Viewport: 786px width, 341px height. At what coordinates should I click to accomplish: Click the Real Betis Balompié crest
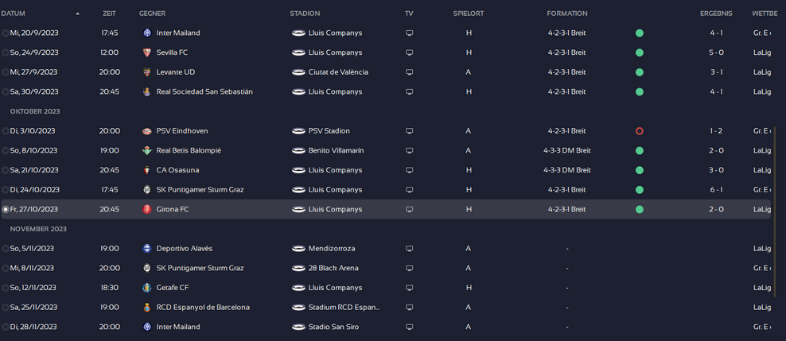click(146, 150)
